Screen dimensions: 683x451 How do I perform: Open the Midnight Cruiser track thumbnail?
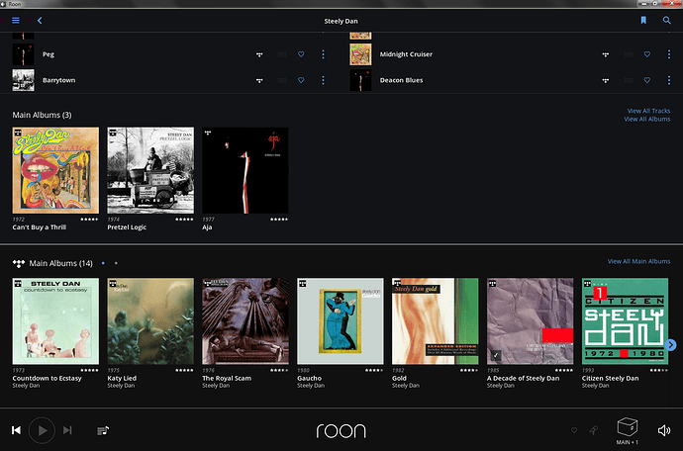[x=360, y=54]
